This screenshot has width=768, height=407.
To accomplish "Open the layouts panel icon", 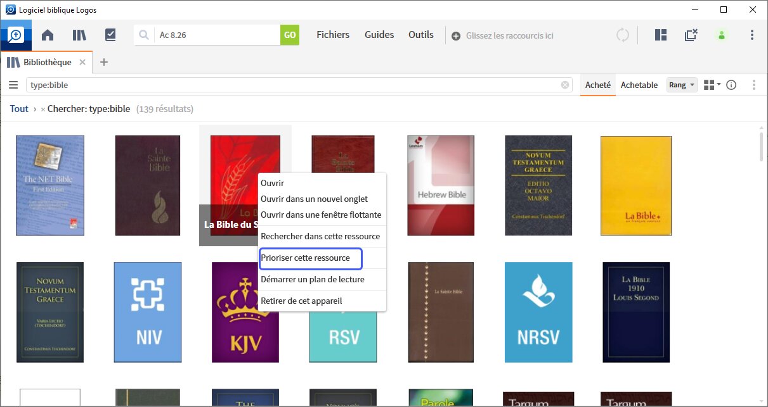I will [x=661, y=35].
